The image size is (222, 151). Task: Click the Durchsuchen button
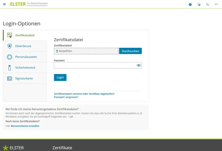click(130, 51)
